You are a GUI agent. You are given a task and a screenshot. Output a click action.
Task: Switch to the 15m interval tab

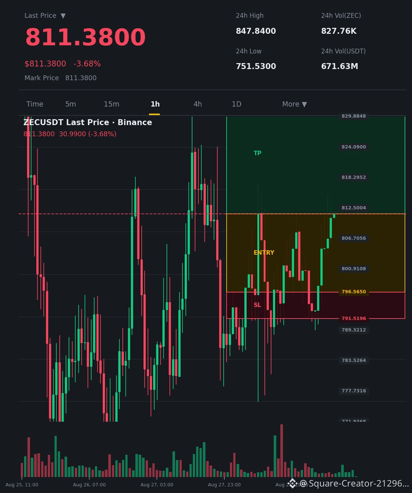(x=112, y=104)
